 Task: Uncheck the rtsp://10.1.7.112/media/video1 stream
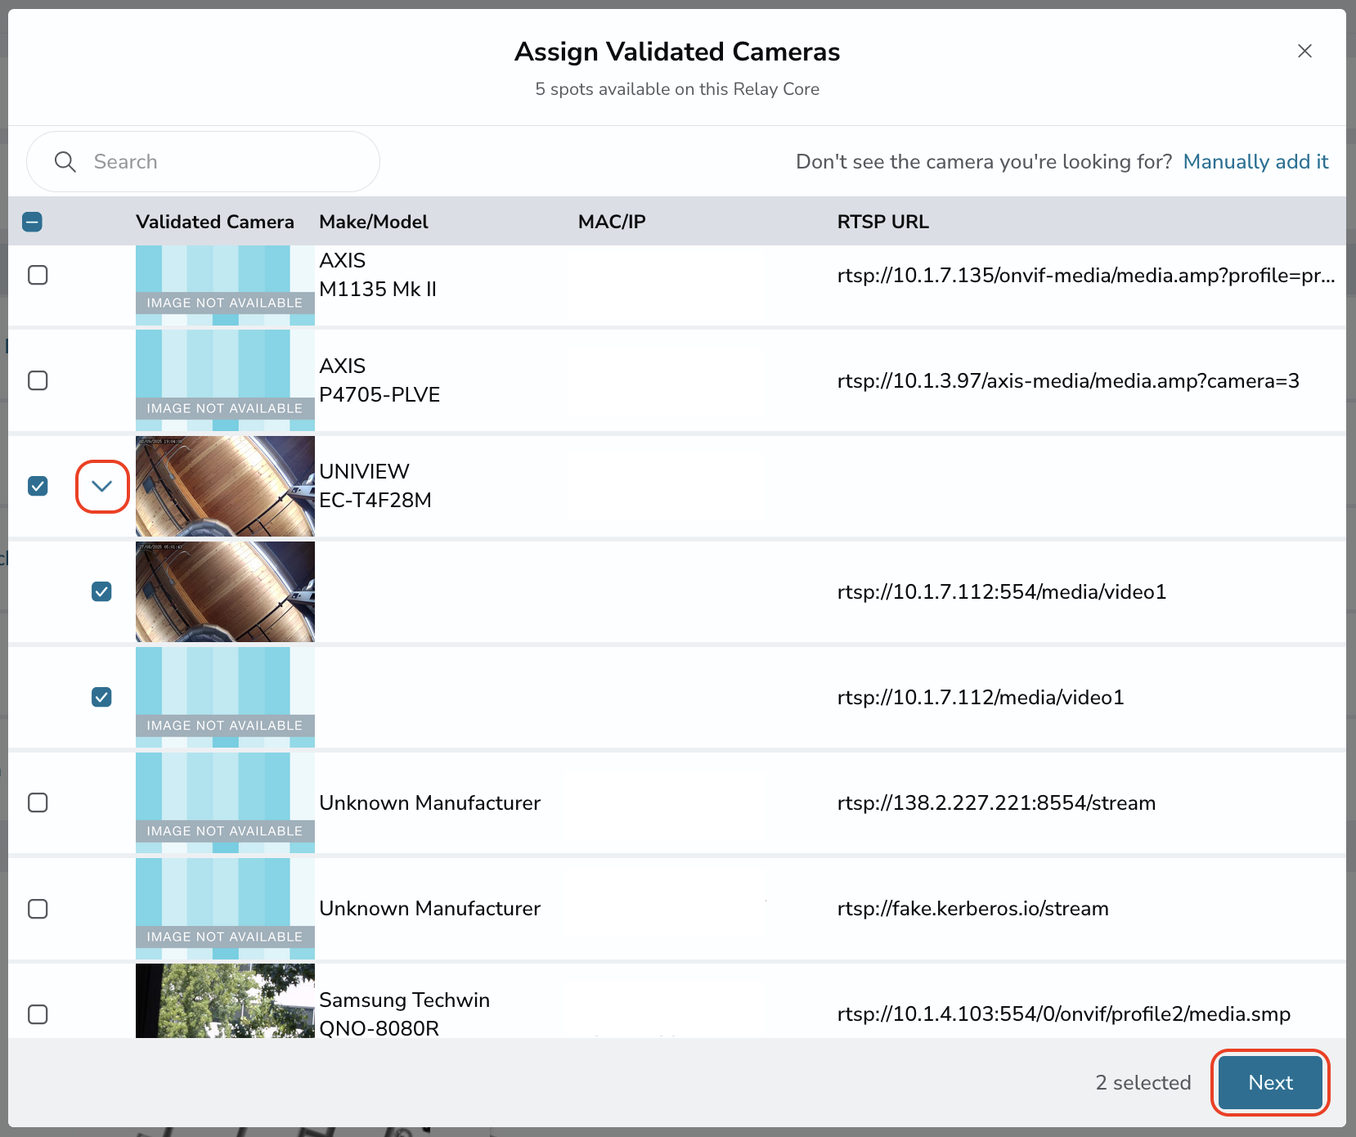(x=101, y=697)
